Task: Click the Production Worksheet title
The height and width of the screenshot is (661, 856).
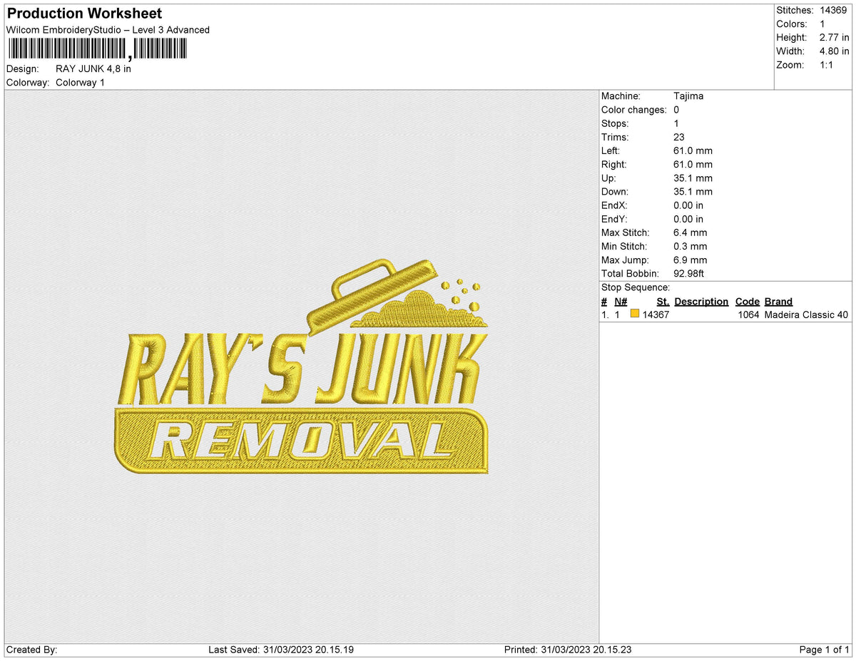Action: 83,13
